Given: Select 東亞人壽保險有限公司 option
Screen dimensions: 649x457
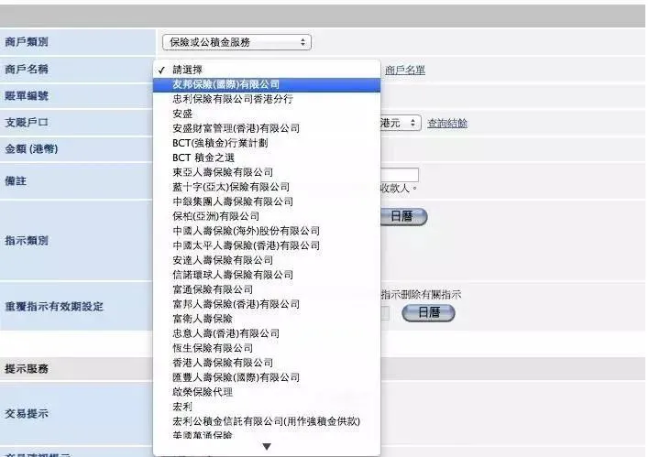Looking at the screenshot, I should pos(267,172).
